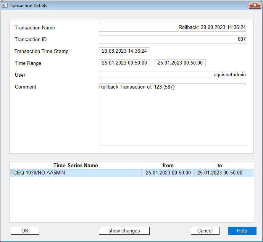Focus the Time Range start date field
Image resolution: width=263 pixels, height=242 pixels.
[124, 63]
